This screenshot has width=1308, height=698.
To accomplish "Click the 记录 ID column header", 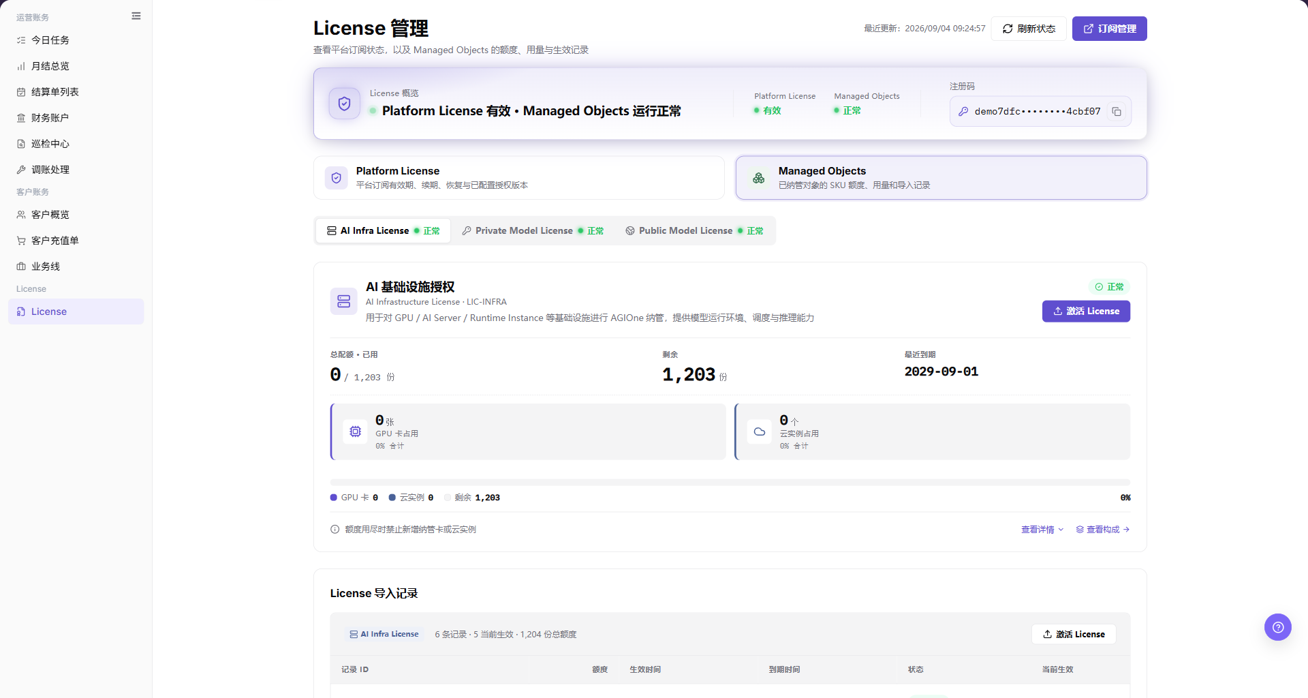I will tap(355, 670).
